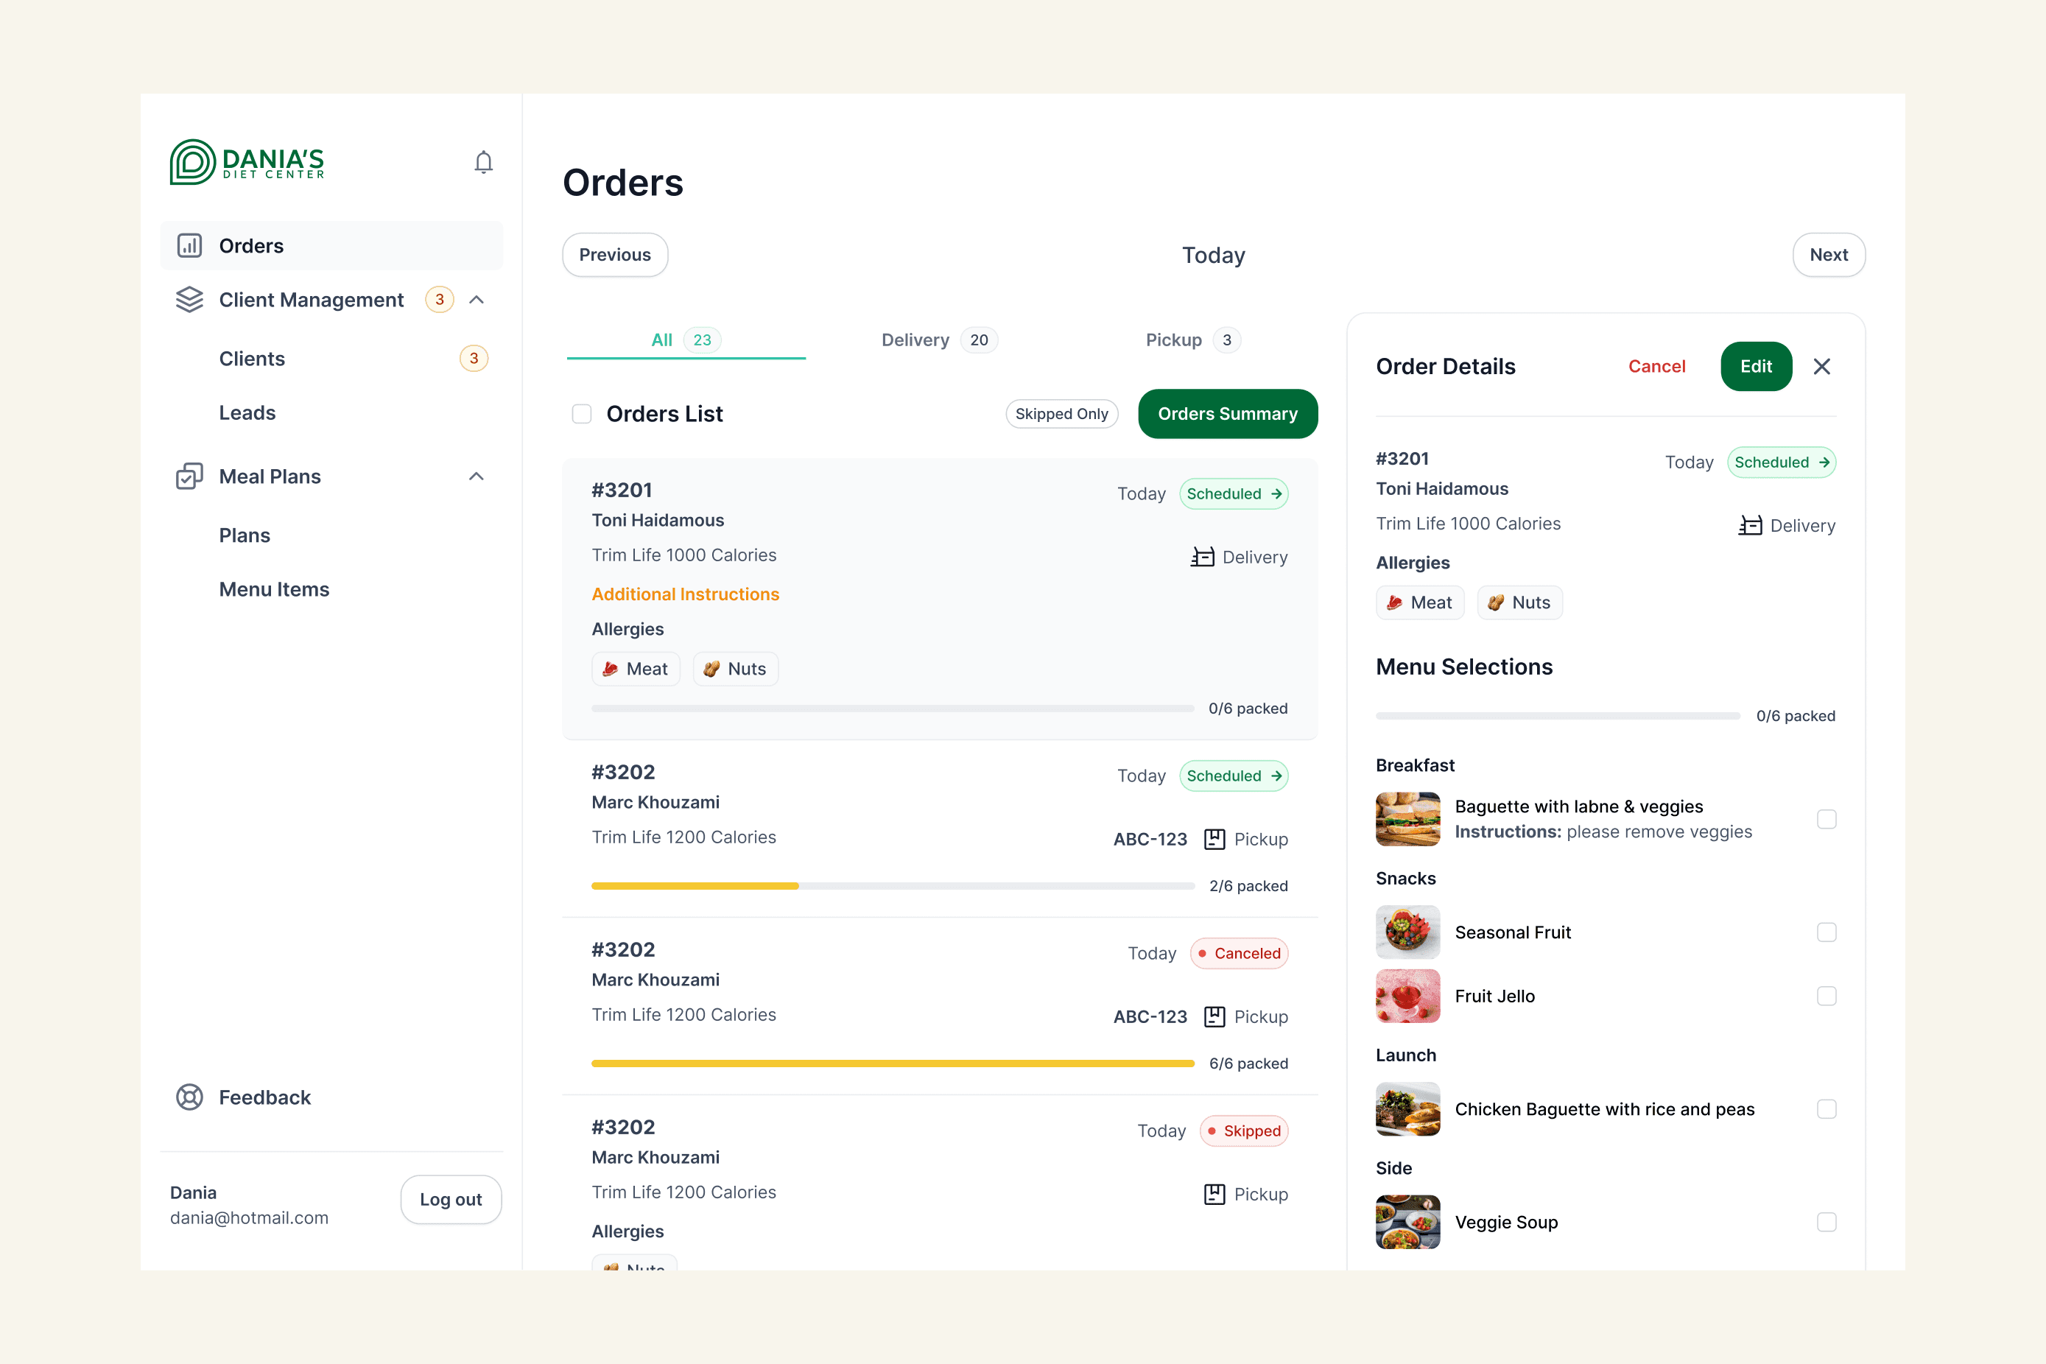
Task: Close the Order Details panel
Action: pyautogui.click(x=1821, y=366)
